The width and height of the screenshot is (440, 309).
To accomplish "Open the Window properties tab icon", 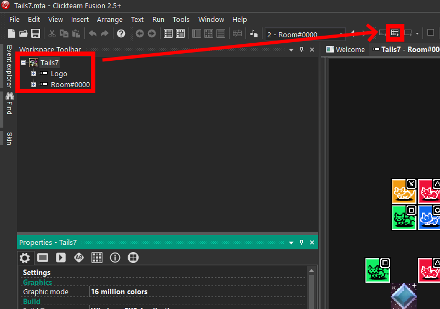I will (43, 257).
